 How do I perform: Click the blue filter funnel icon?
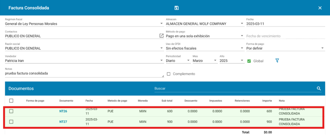[277, 61]
